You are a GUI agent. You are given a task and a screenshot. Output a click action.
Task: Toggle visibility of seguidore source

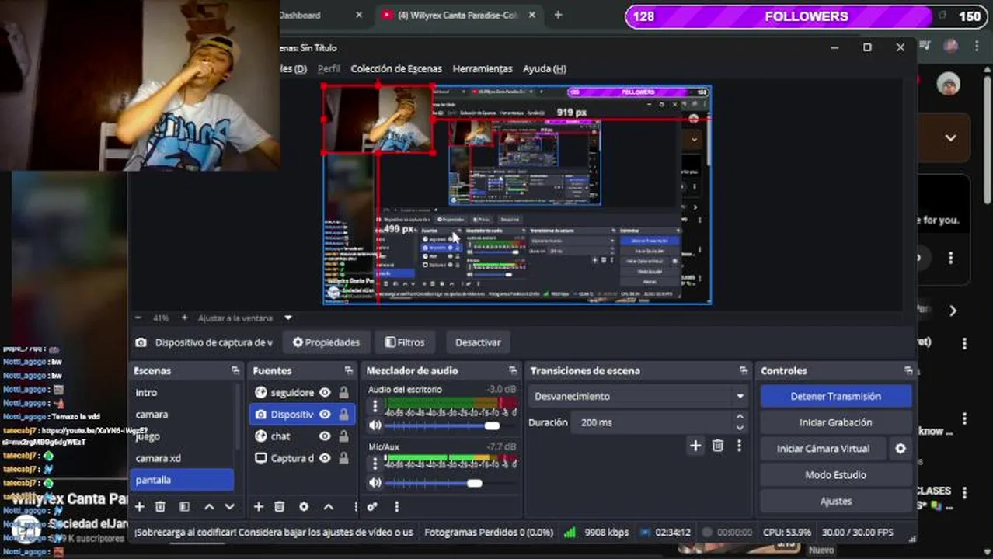(x=325, y=393)
